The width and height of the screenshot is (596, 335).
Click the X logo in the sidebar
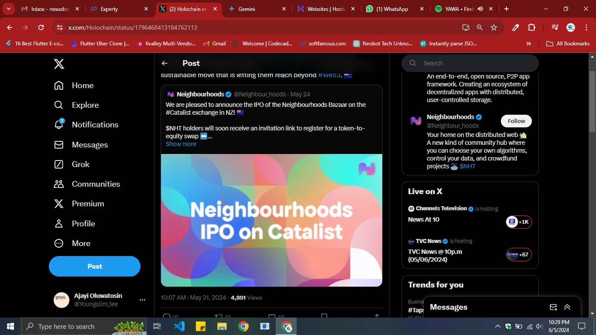pyautogui.click(x=59, y=64)
